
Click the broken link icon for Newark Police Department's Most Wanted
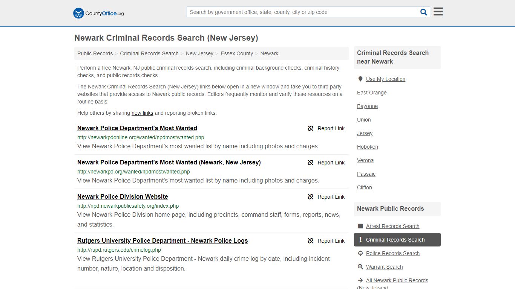point(311,128)
